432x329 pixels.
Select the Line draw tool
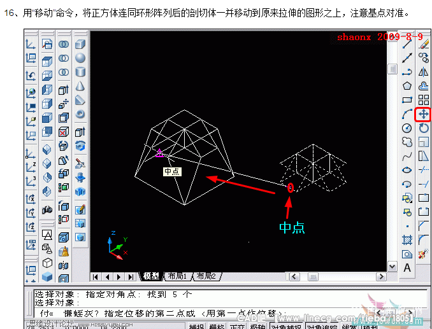407,45
